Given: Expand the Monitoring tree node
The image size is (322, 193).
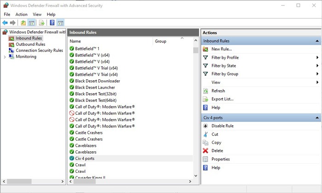Looking at the screenshot, I should [5, 57].
